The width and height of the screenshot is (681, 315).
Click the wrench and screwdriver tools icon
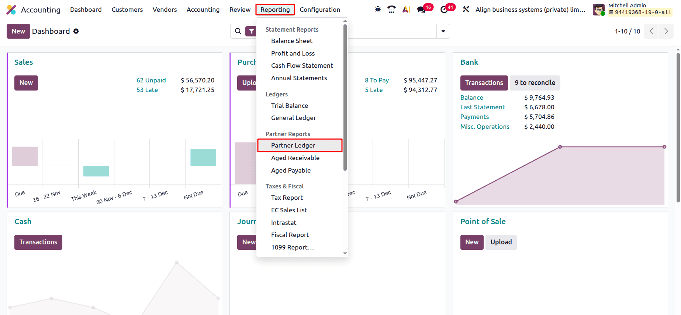coord(466,9)
